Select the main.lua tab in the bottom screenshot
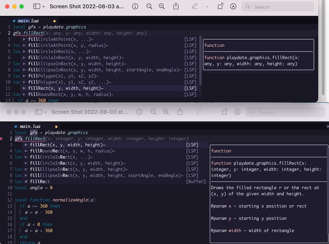 point(29,126)
